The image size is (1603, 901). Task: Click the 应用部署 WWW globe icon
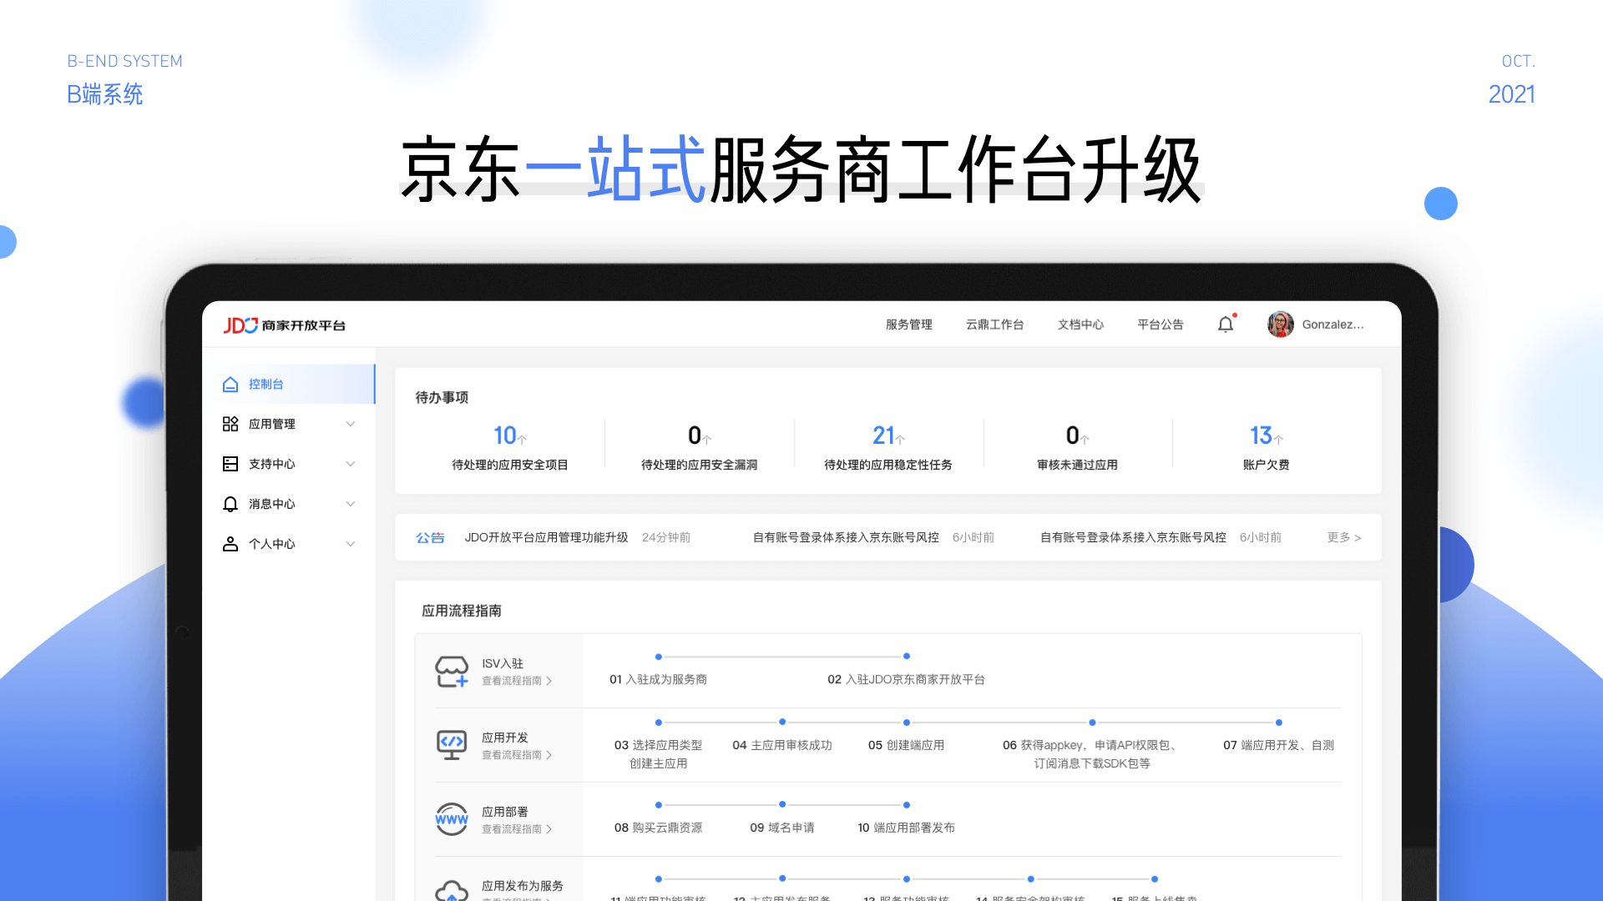coord(452,819)
